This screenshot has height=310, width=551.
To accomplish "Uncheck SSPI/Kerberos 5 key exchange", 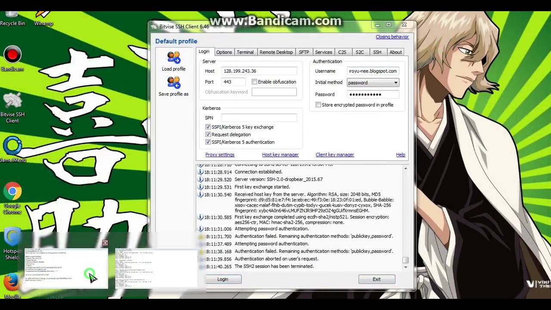I will (208, 127).
